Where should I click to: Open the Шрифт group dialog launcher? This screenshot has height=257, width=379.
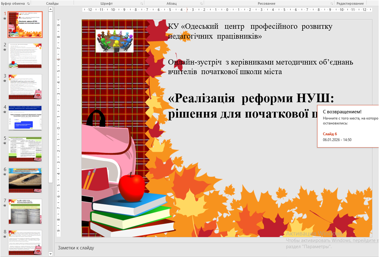point(141,3)
